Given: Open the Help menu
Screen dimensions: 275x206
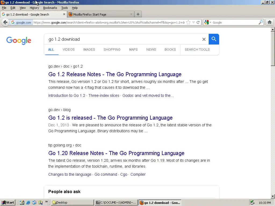Looking at the screenshot, I should (x=75, y=8).
